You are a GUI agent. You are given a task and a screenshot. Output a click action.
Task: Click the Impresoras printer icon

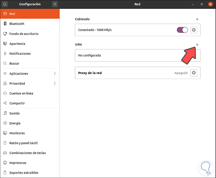(5, 163)
